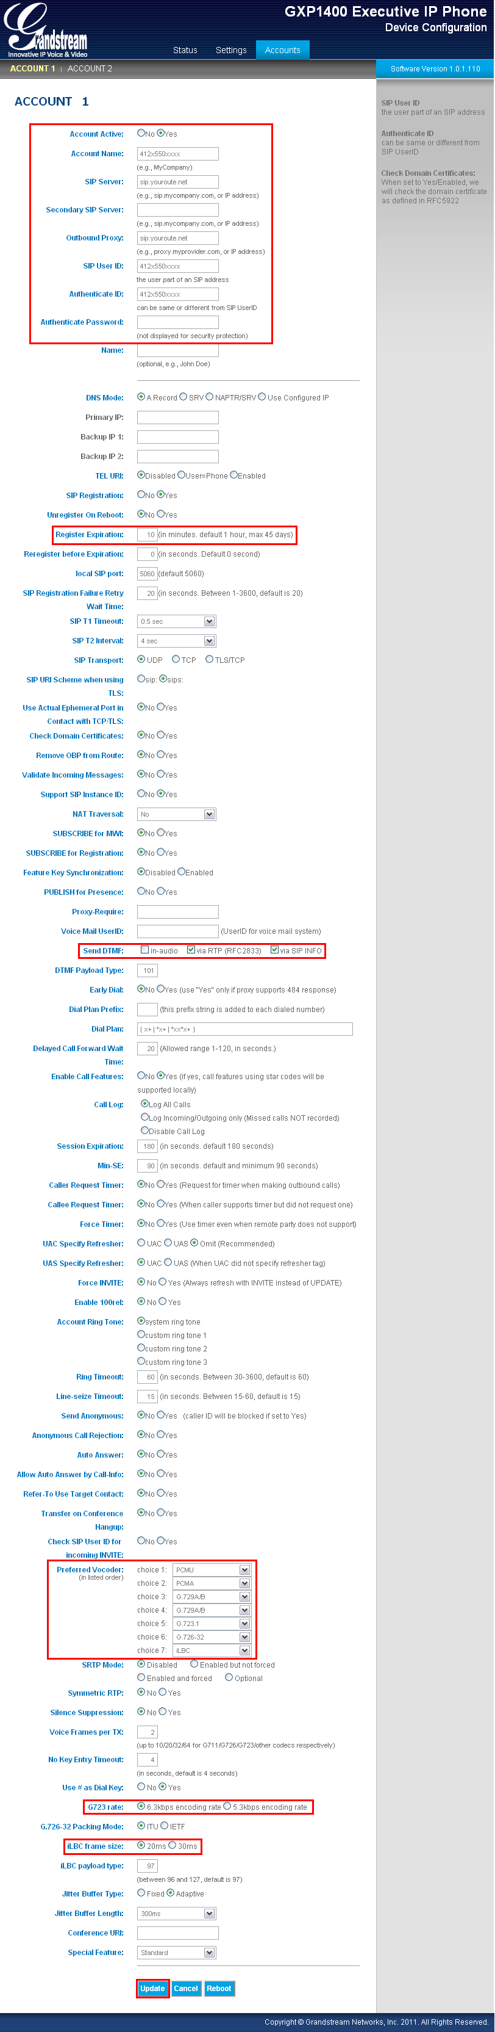
Task: Select 30ms iLBC frame size
Action: 172,1846
